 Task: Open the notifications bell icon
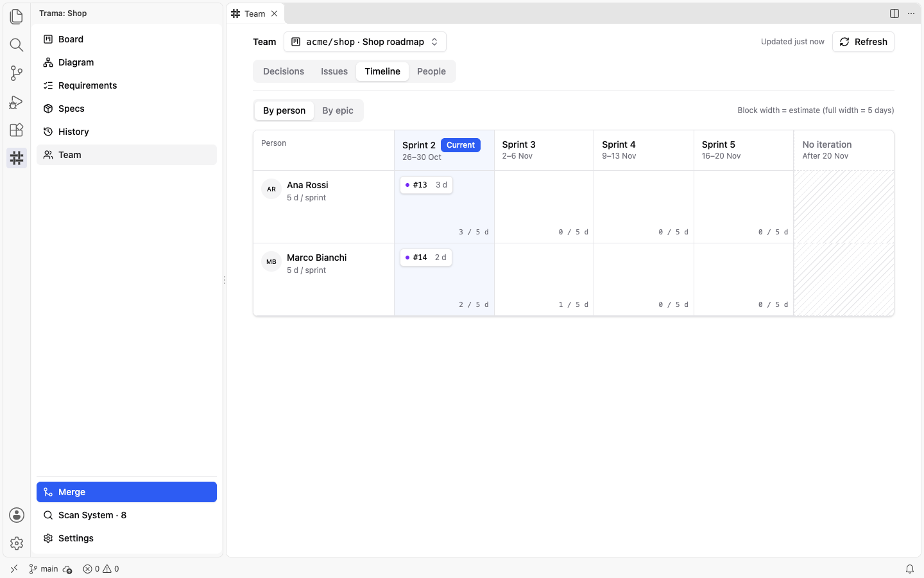pyautogui.click(x=910, y=569)
